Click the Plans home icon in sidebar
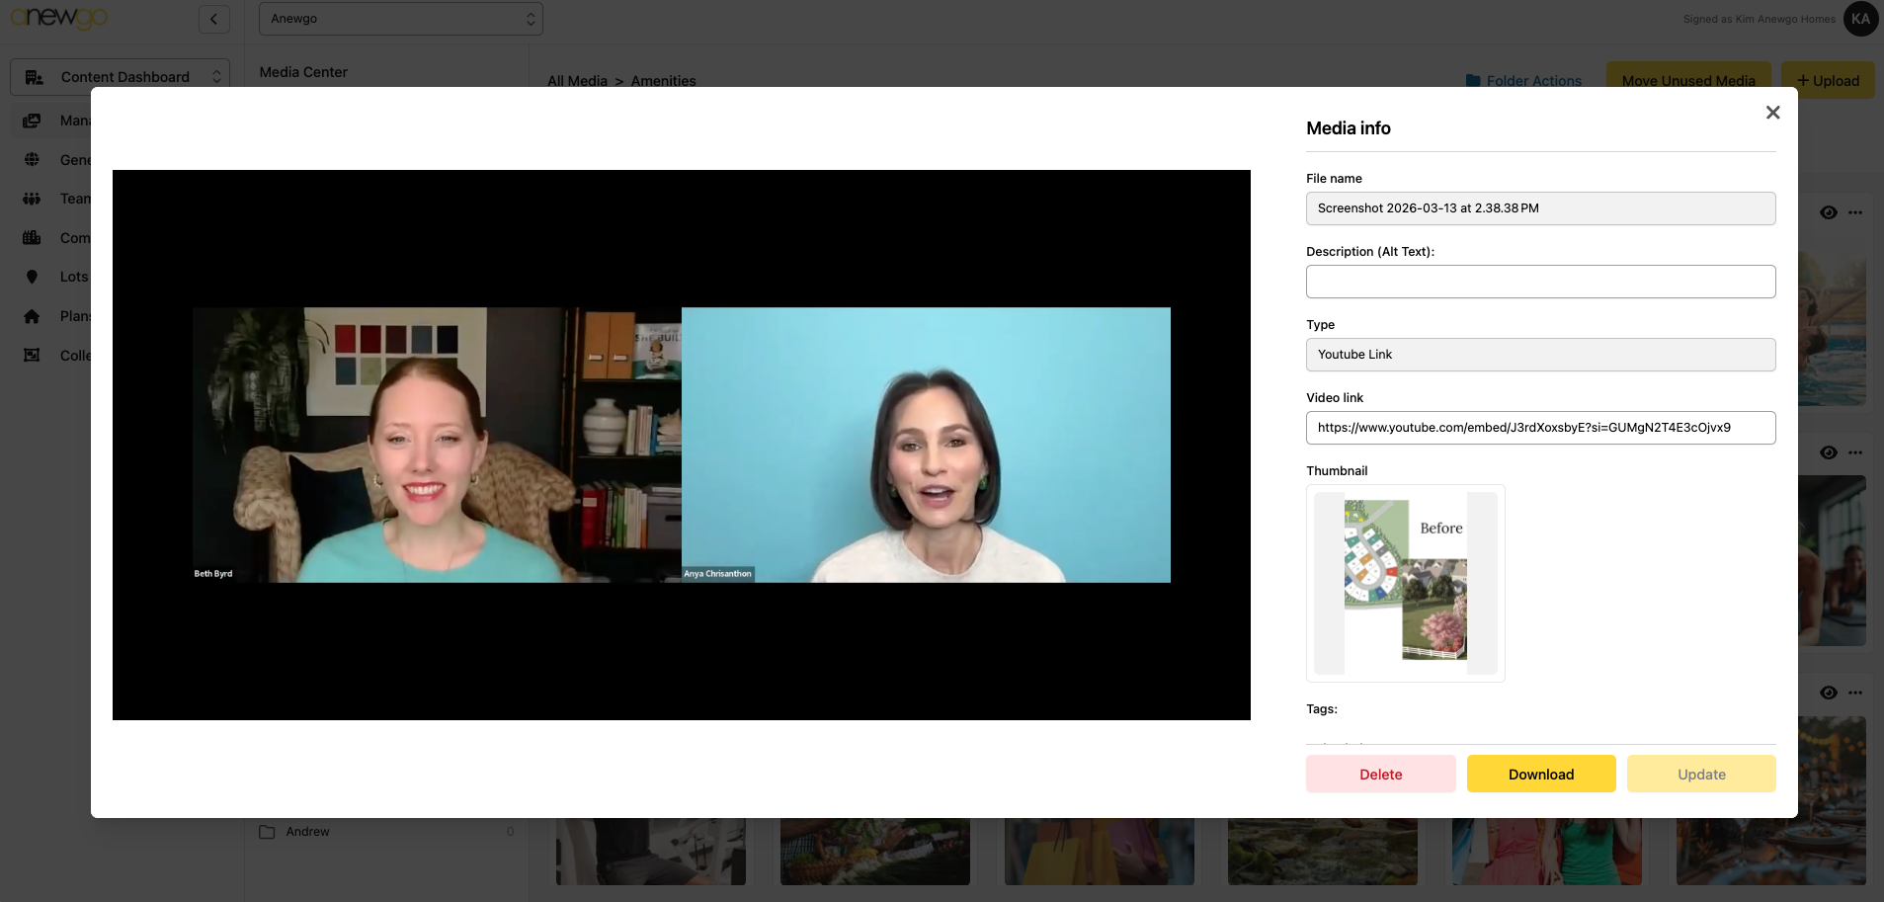 click(x=32, y=316)
